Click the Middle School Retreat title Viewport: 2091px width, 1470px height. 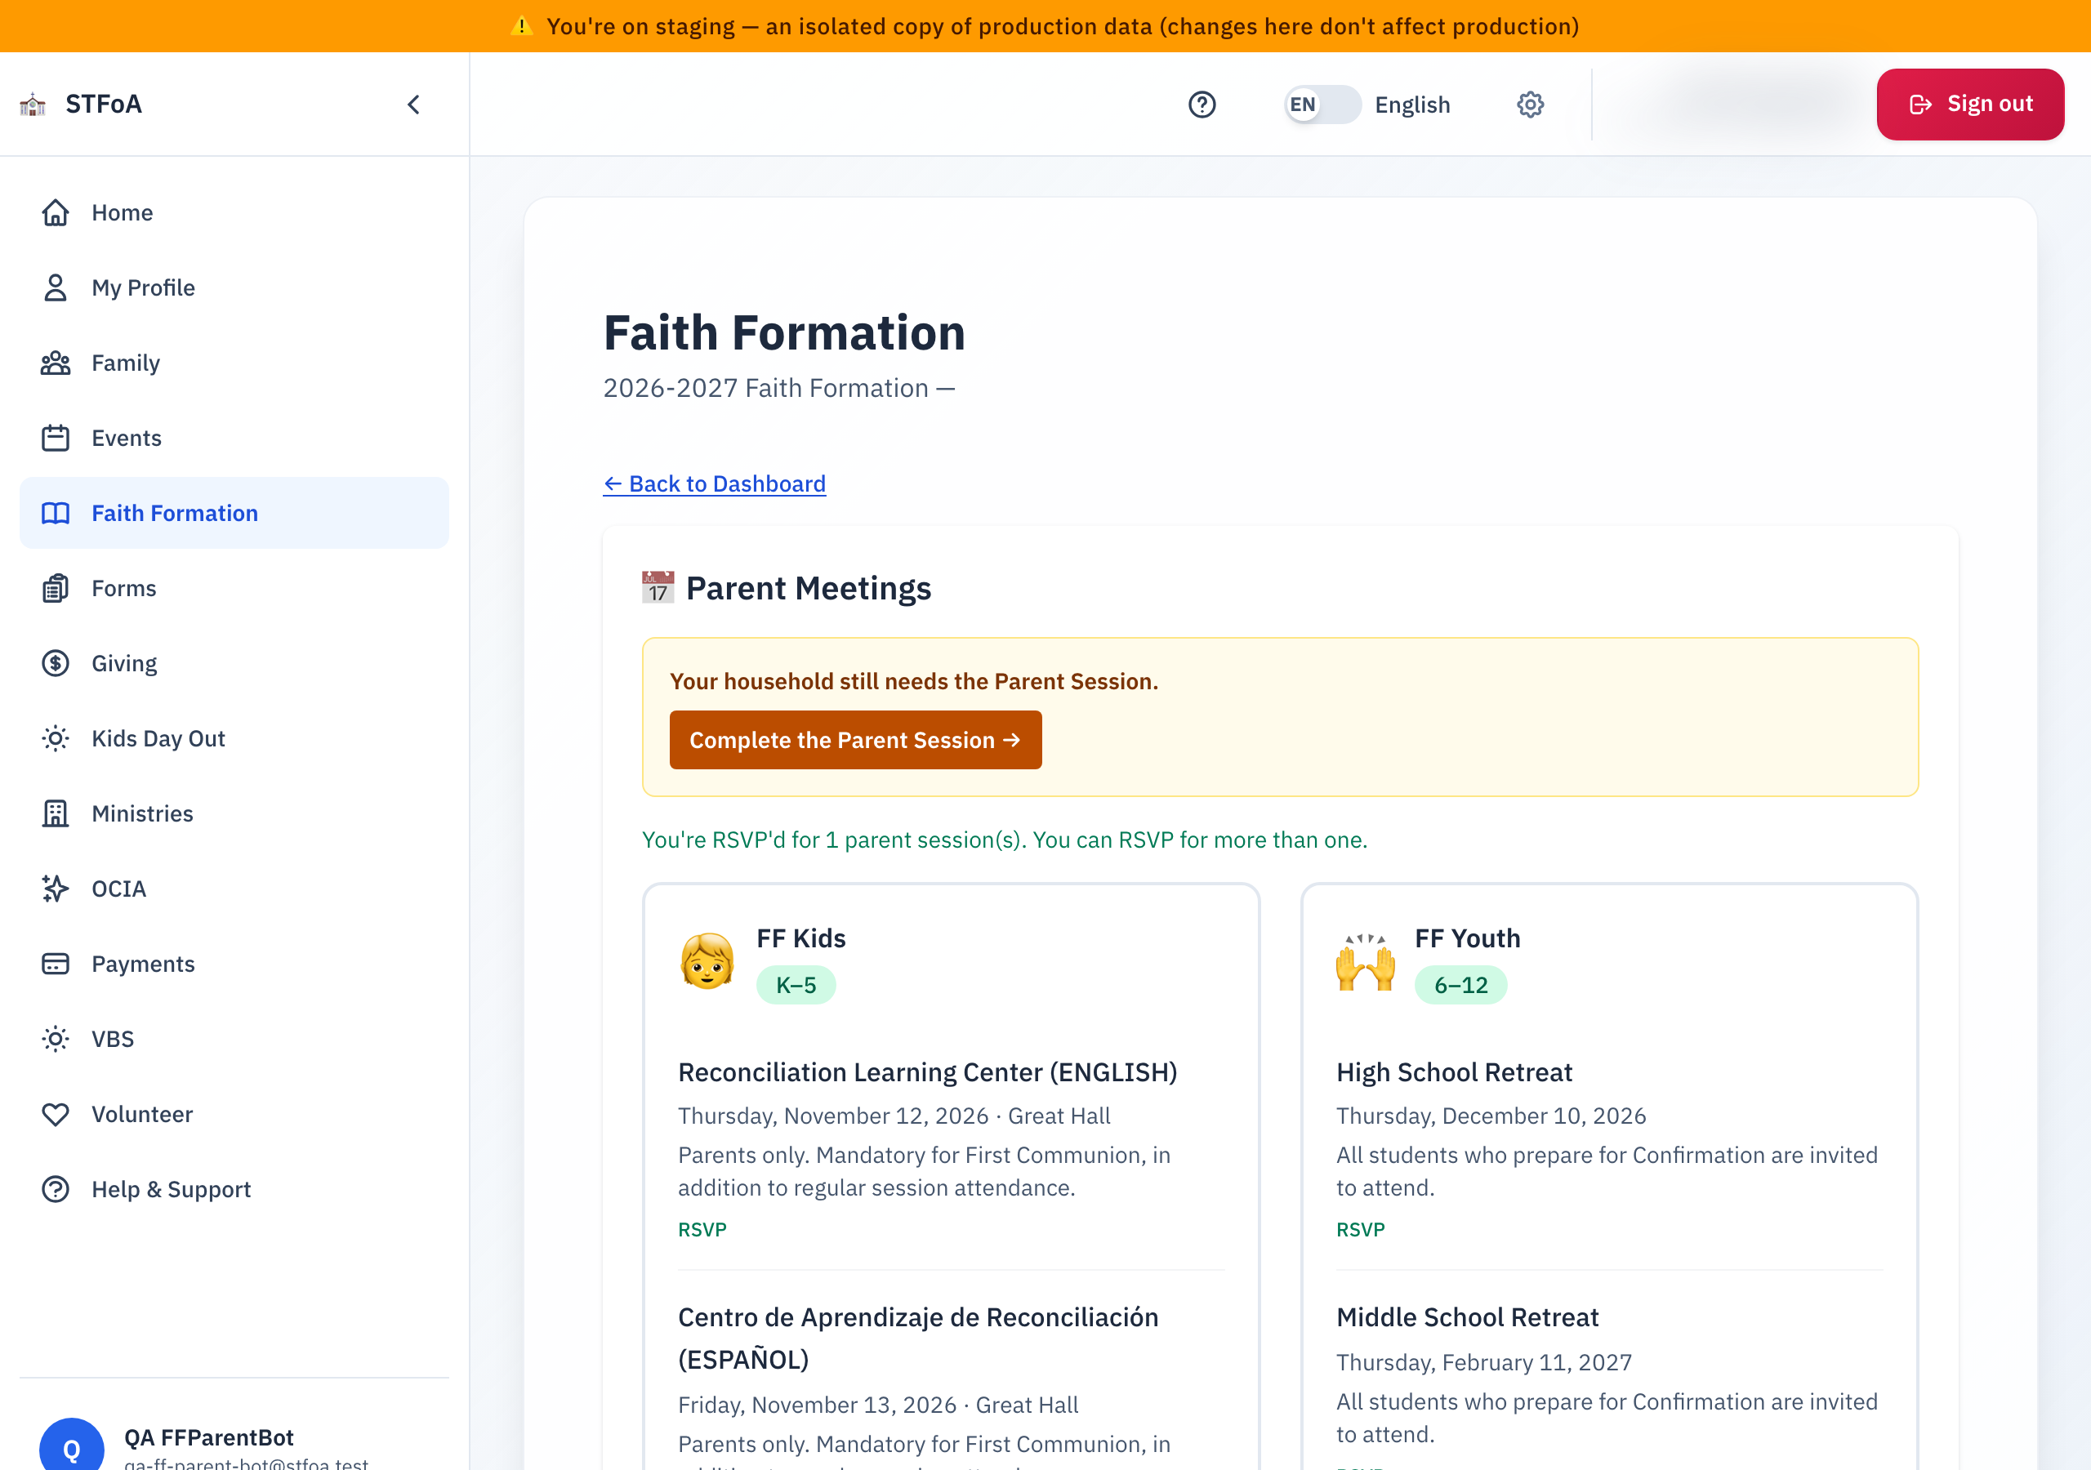click(1467, 1317)
